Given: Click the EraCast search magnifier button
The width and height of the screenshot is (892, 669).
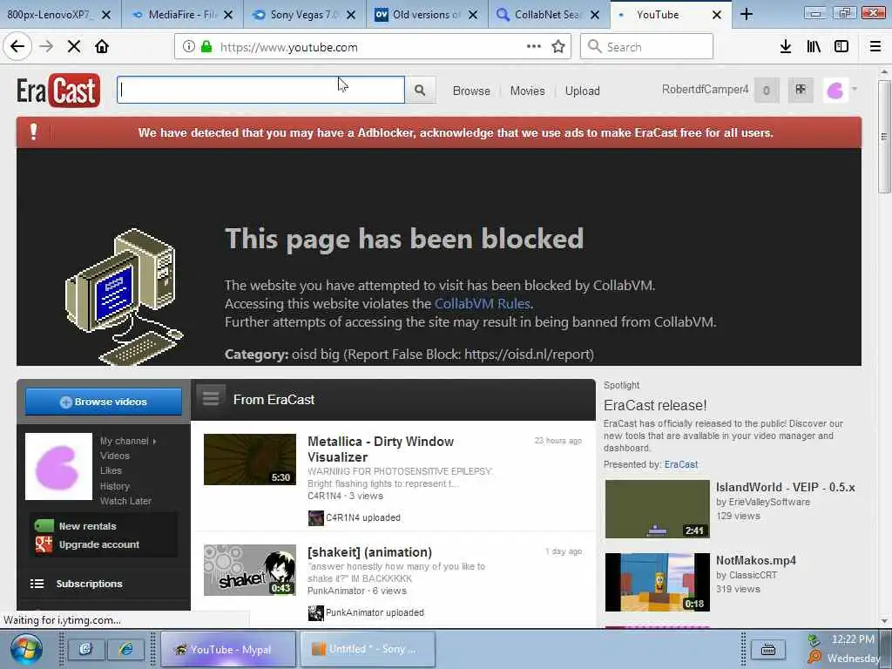Looking at the screenshot, I should [420, 90].
